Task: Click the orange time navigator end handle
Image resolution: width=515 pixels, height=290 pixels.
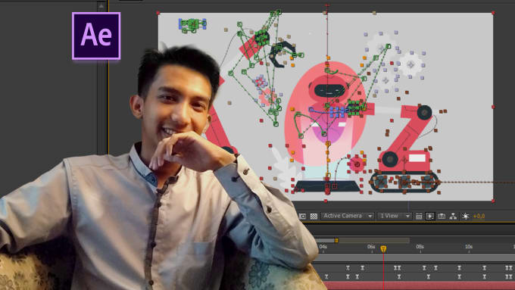Action: tap(336, 241)
